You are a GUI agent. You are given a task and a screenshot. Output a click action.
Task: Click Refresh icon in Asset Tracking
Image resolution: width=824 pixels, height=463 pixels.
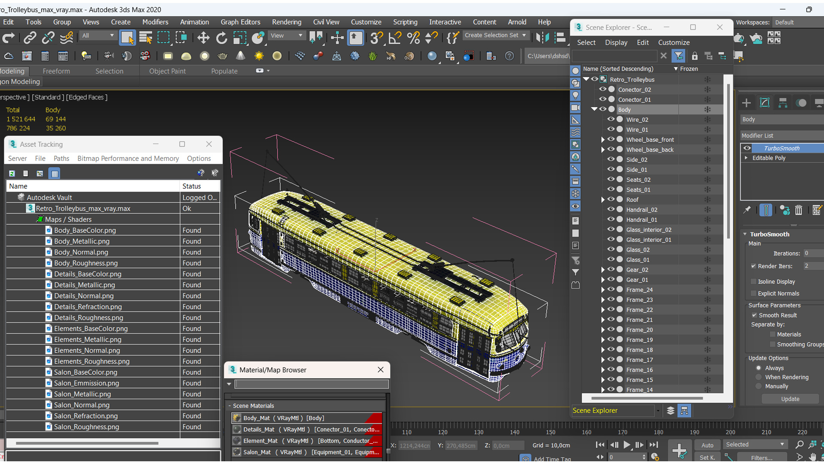[12, 174]
